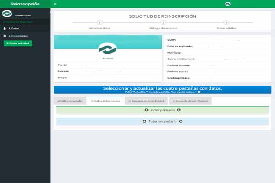
Task: Click the Alumno label under logo
Action: 108,59
